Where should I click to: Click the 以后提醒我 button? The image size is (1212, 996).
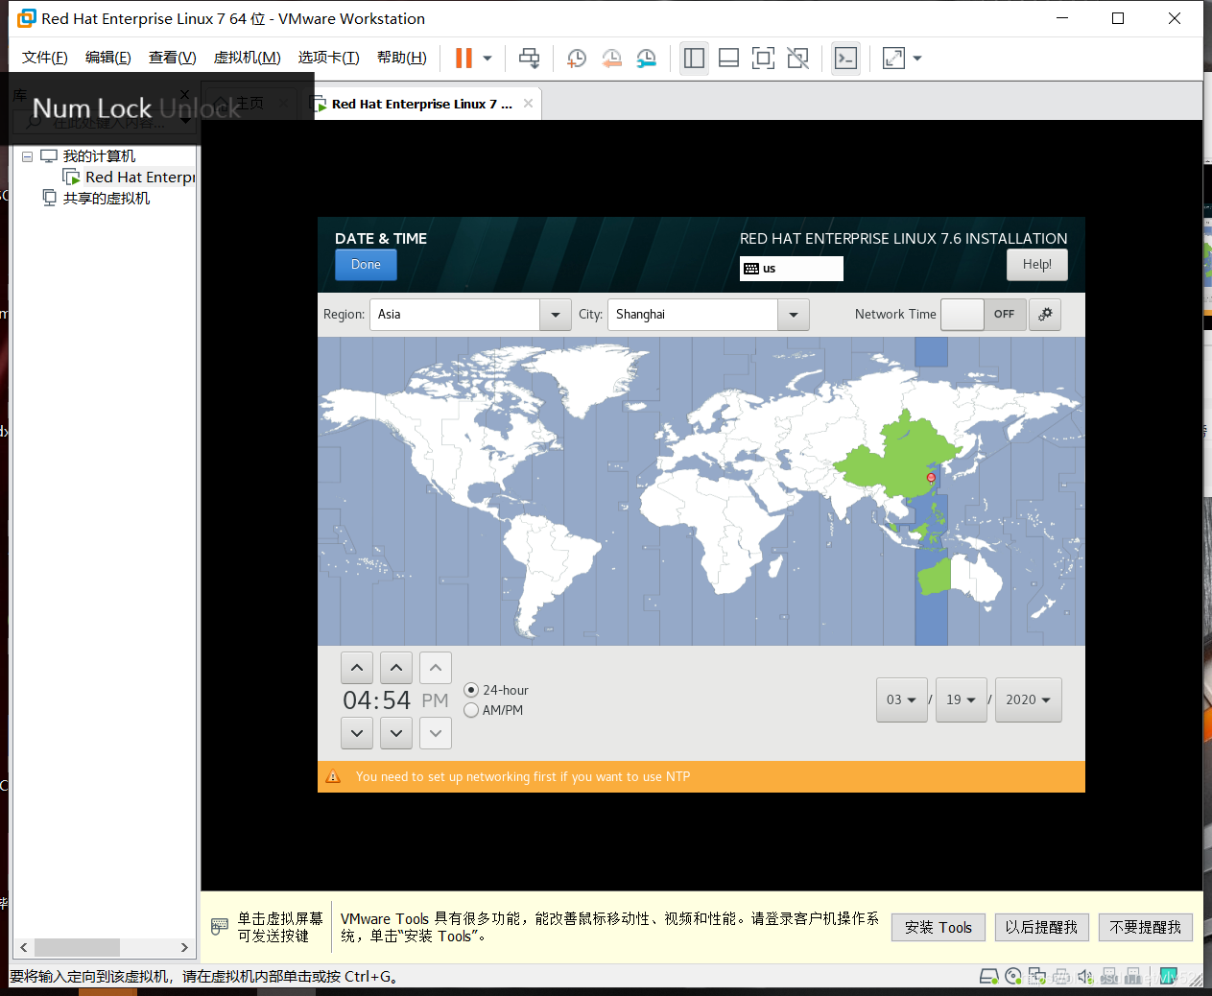(1041, 928)
